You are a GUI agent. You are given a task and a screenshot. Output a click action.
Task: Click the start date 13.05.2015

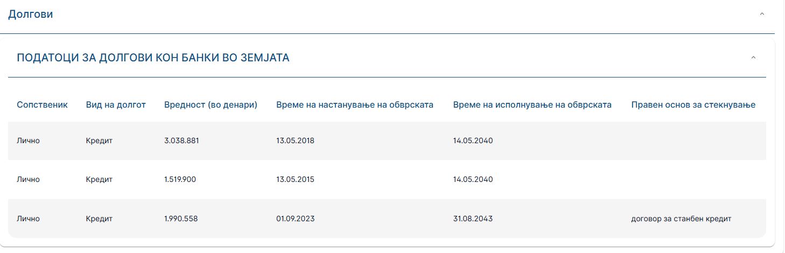[295, 180]
